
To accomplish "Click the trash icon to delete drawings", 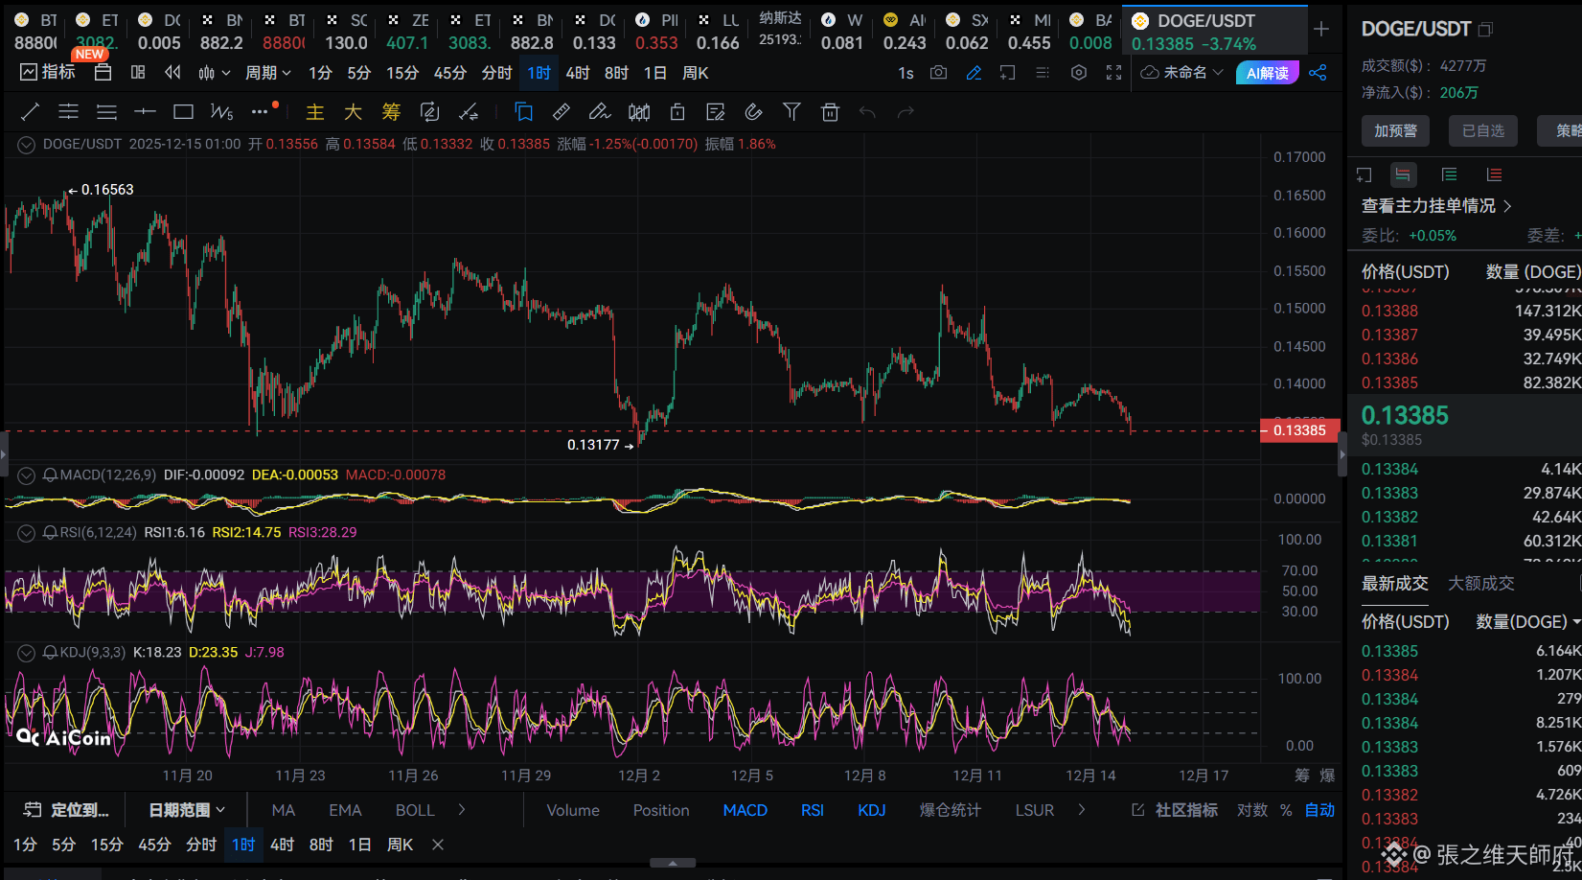I will pos(830,112).
